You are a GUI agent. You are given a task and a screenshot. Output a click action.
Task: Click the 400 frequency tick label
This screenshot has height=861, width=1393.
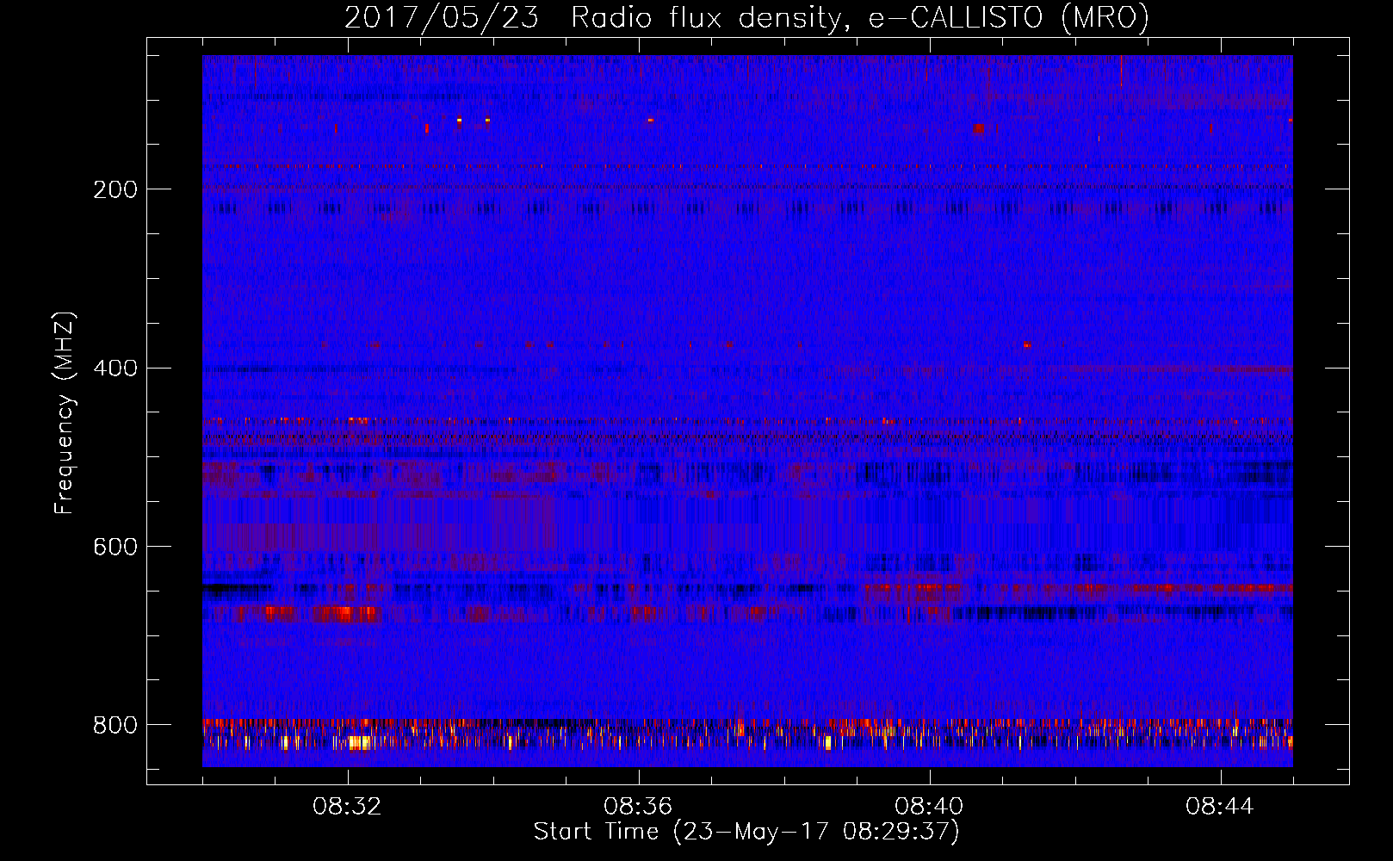115,369
